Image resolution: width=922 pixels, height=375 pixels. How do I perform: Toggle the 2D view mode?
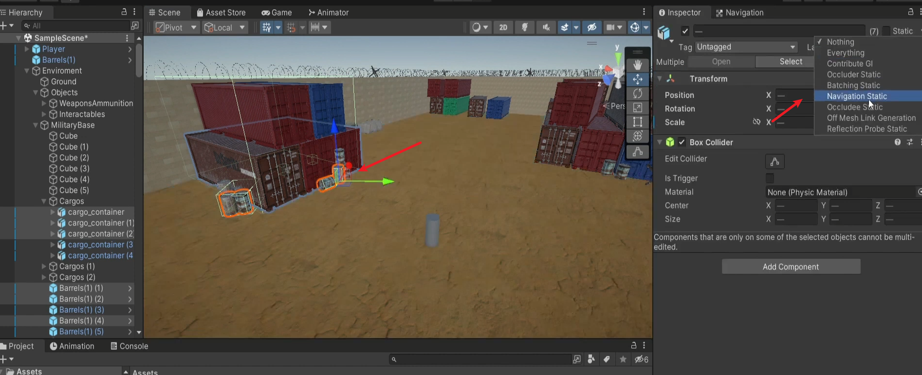[503, 27]
